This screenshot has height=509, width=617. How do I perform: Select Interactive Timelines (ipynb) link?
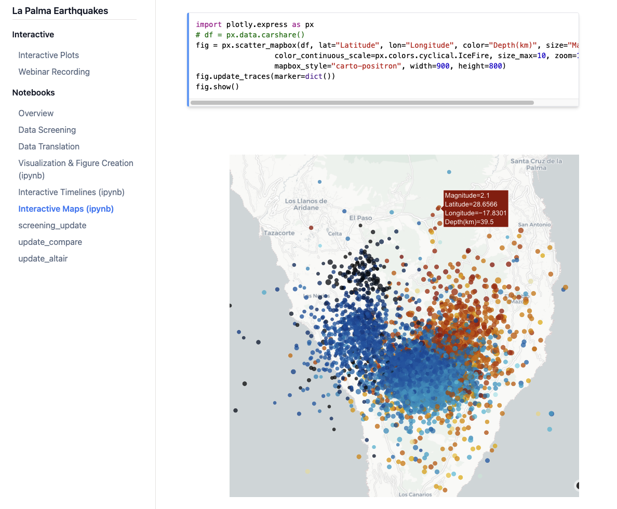point(72,192)
